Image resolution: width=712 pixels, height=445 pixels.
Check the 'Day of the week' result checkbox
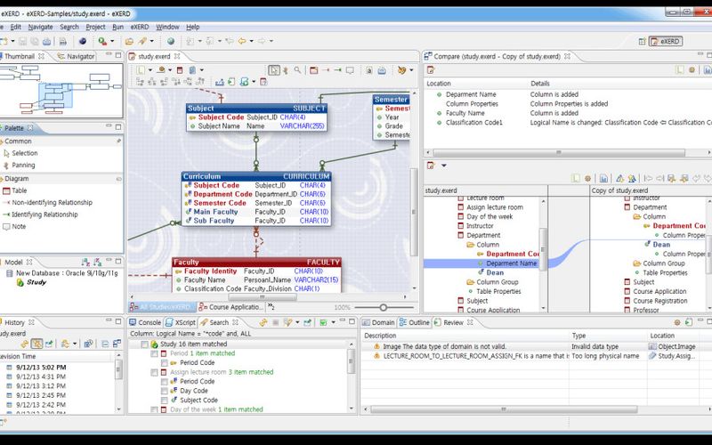[x=154, y=409]
